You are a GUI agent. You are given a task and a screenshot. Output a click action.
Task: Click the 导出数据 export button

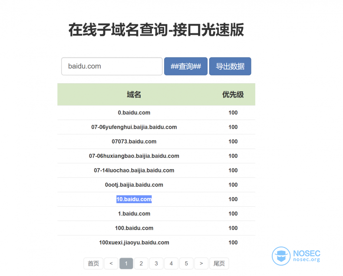(x=230, y=66)
